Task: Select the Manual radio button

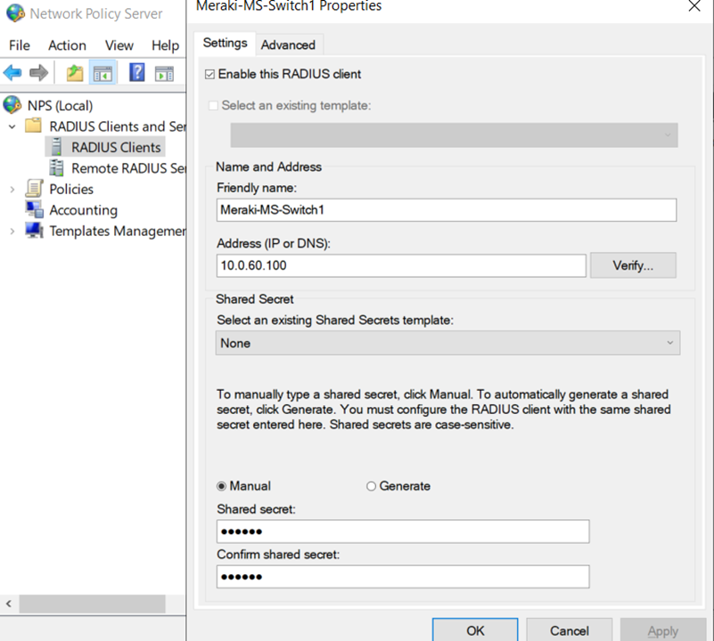Action: point(221,486)
